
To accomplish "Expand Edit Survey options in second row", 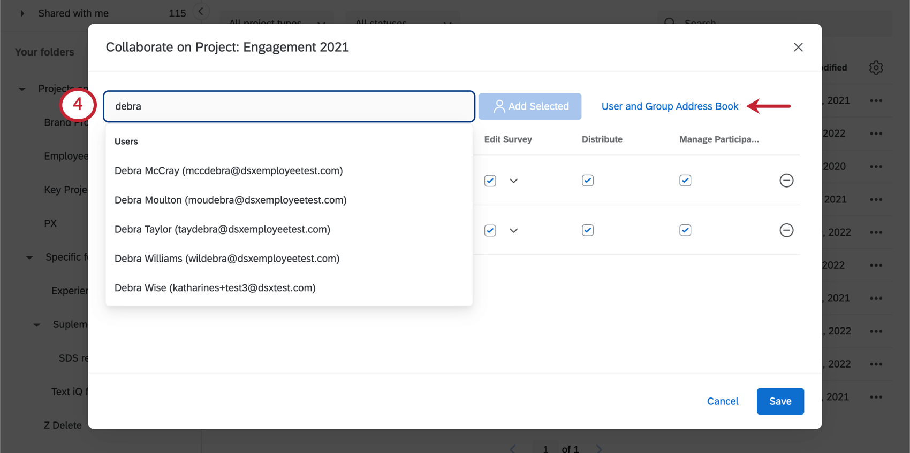I will [514, 231].
